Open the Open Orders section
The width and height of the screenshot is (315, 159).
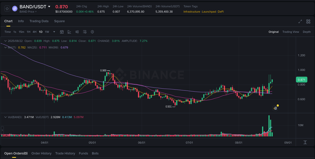[16, 153]
